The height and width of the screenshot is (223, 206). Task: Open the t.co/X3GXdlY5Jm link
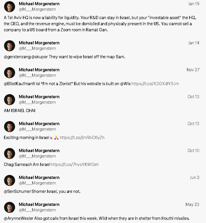coord(155,84)
